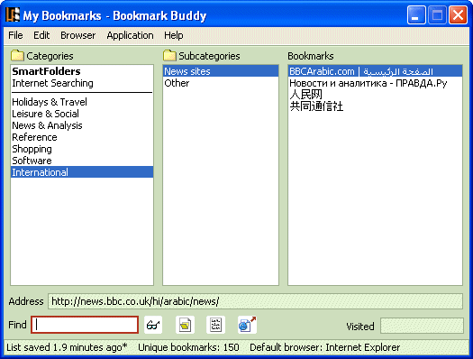Open the Help menu
This screenshot has height=359, width=473.
(x=174, y=35)
